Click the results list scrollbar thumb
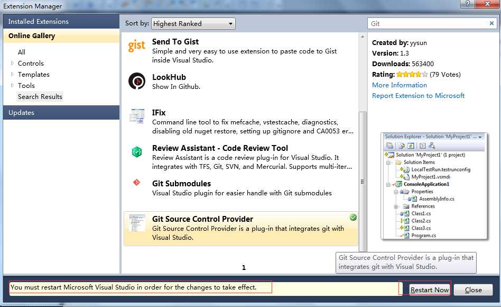 (363, 182)
